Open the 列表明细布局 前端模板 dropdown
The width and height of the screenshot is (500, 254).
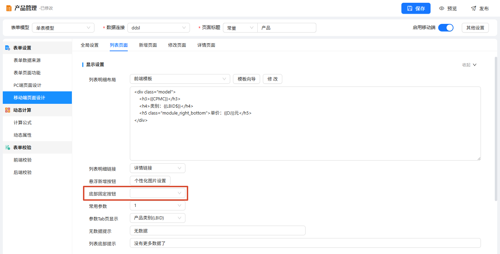(x=180, y=79)
